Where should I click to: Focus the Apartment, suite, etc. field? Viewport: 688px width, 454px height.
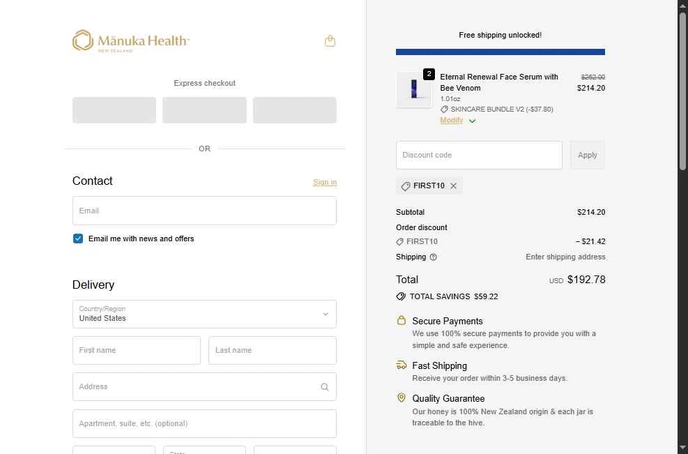click(204, 424)
